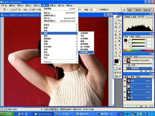Screen dimensions: 155x116
Task: Expand the 像素化 (Pixelate) submenu
Action: pyautogui.click(x=60, y=25)
